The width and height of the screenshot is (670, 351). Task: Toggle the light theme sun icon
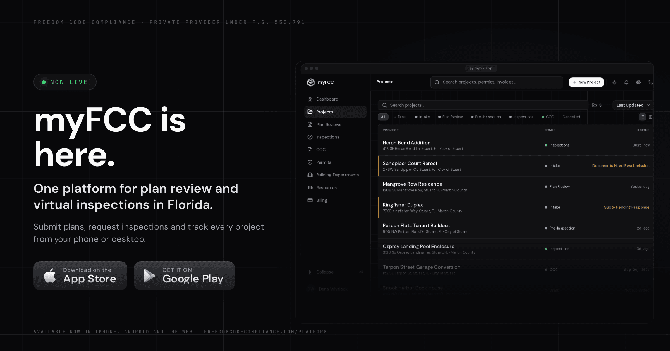pos(614,82)
